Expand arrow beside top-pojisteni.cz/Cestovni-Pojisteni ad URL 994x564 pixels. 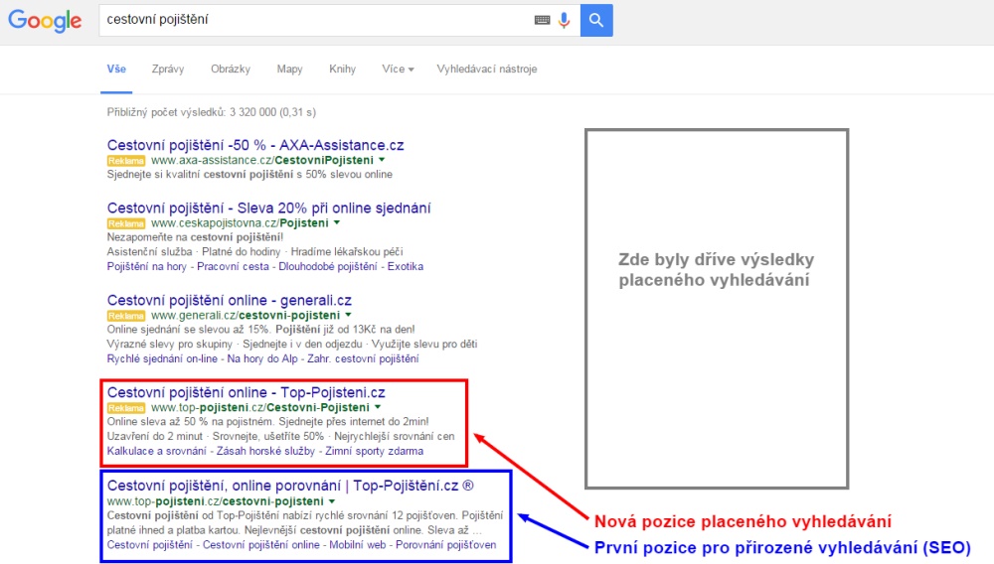point(378,407)
